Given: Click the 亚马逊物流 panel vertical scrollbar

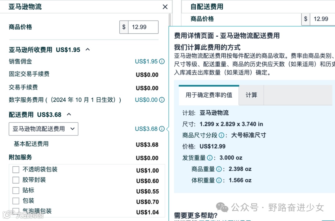Looking at the screenshot, I should [x=170, y=20].
